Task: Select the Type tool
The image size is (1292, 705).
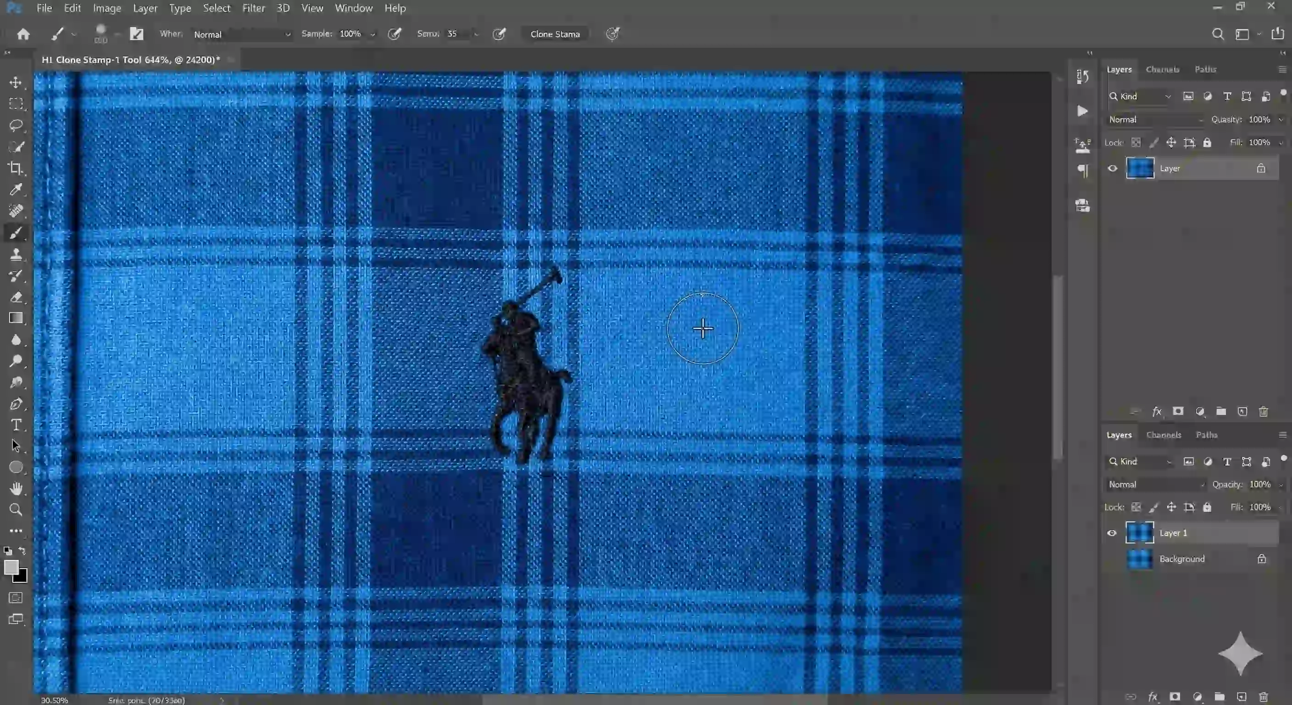Action: [x=17, y=425]
